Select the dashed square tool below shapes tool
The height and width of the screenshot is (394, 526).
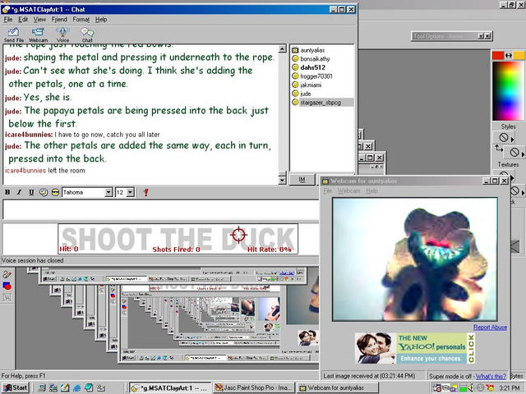[7, 297]
